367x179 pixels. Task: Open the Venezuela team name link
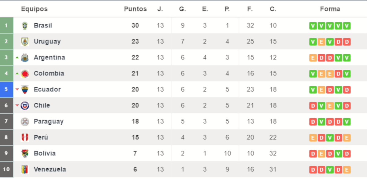click(50, 169)
